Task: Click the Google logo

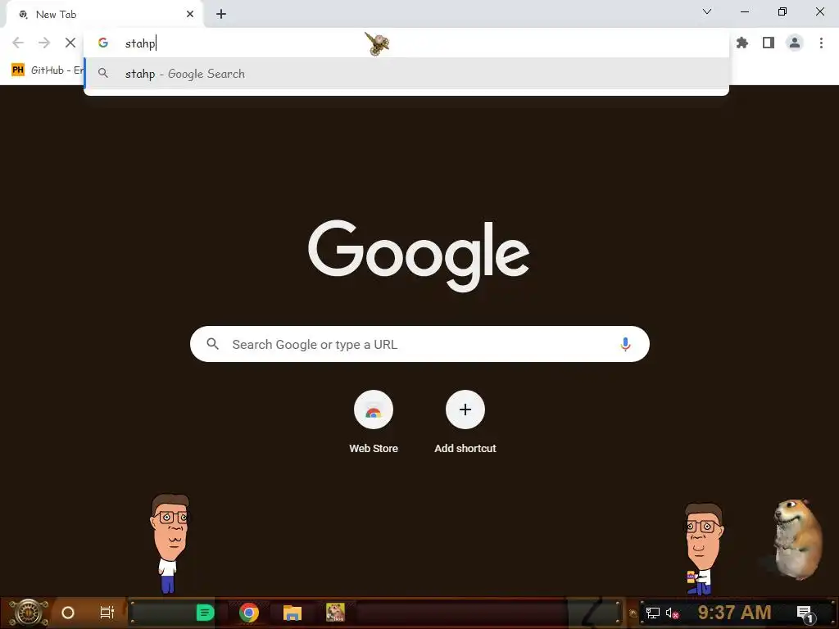Action: [419, 256]
